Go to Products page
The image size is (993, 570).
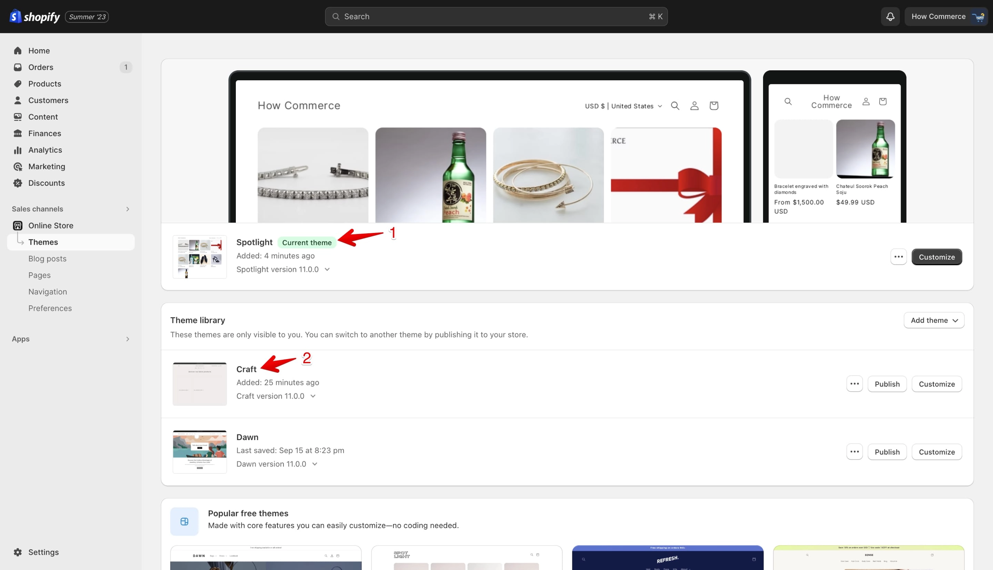point(44,84)
